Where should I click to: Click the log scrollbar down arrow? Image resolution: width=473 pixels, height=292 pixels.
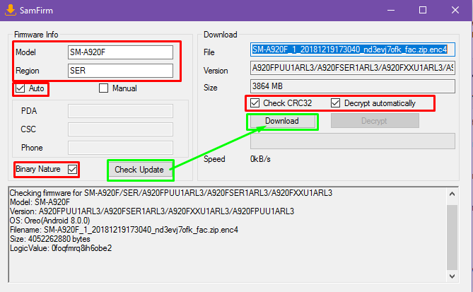(x=452, y=276)
